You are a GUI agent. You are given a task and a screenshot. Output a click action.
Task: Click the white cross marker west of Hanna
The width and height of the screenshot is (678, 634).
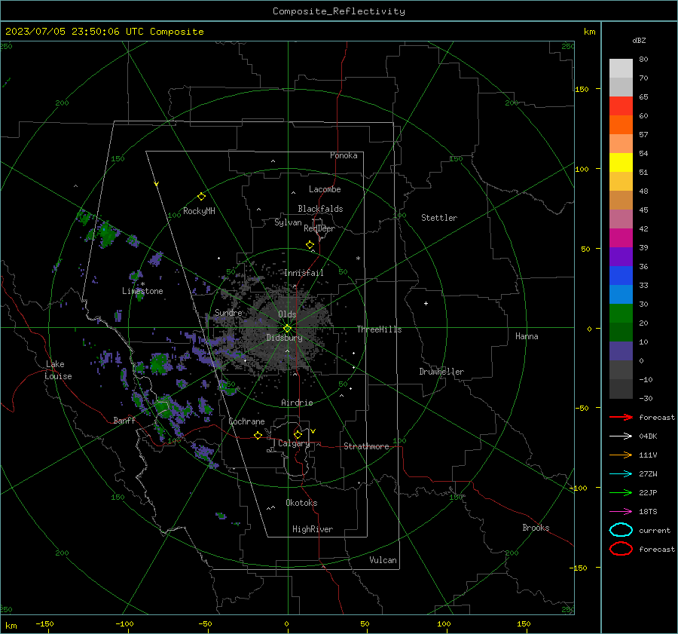pos(426,303)
